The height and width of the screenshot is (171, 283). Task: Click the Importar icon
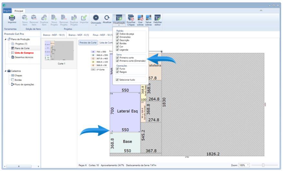84,17
